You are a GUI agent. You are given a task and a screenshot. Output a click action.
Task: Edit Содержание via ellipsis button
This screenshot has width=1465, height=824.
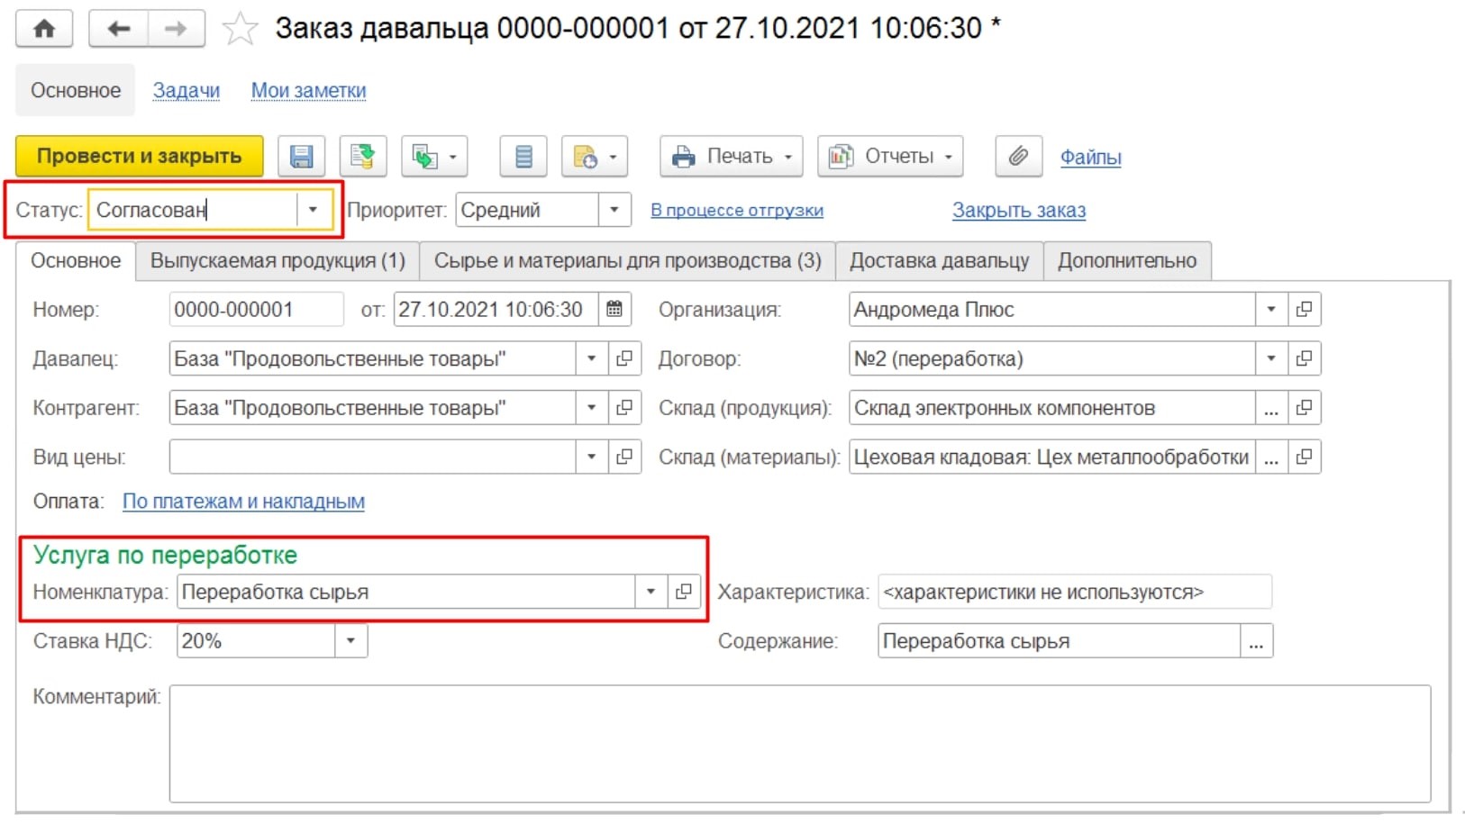click(x=1256, y=641)
